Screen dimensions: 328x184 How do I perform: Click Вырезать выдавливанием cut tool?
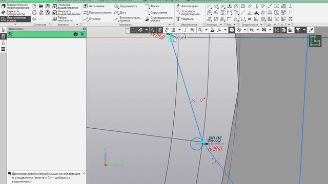click(x=66, y=12)
